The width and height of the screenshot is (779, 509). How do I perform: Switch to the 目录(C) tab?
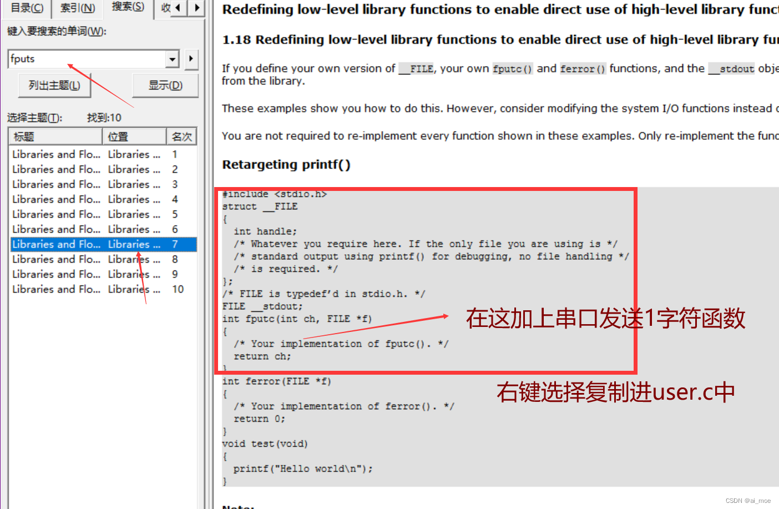tap(27, 8)
